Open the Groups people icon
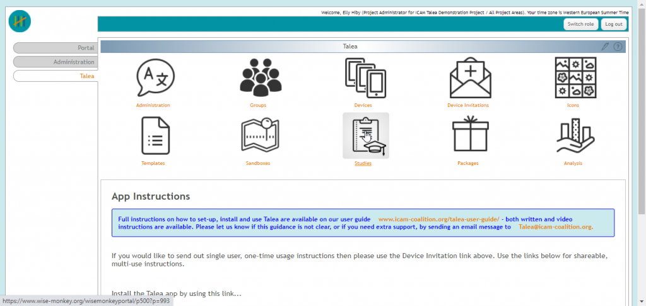646x306 pixels. click(x=261, y=77)
